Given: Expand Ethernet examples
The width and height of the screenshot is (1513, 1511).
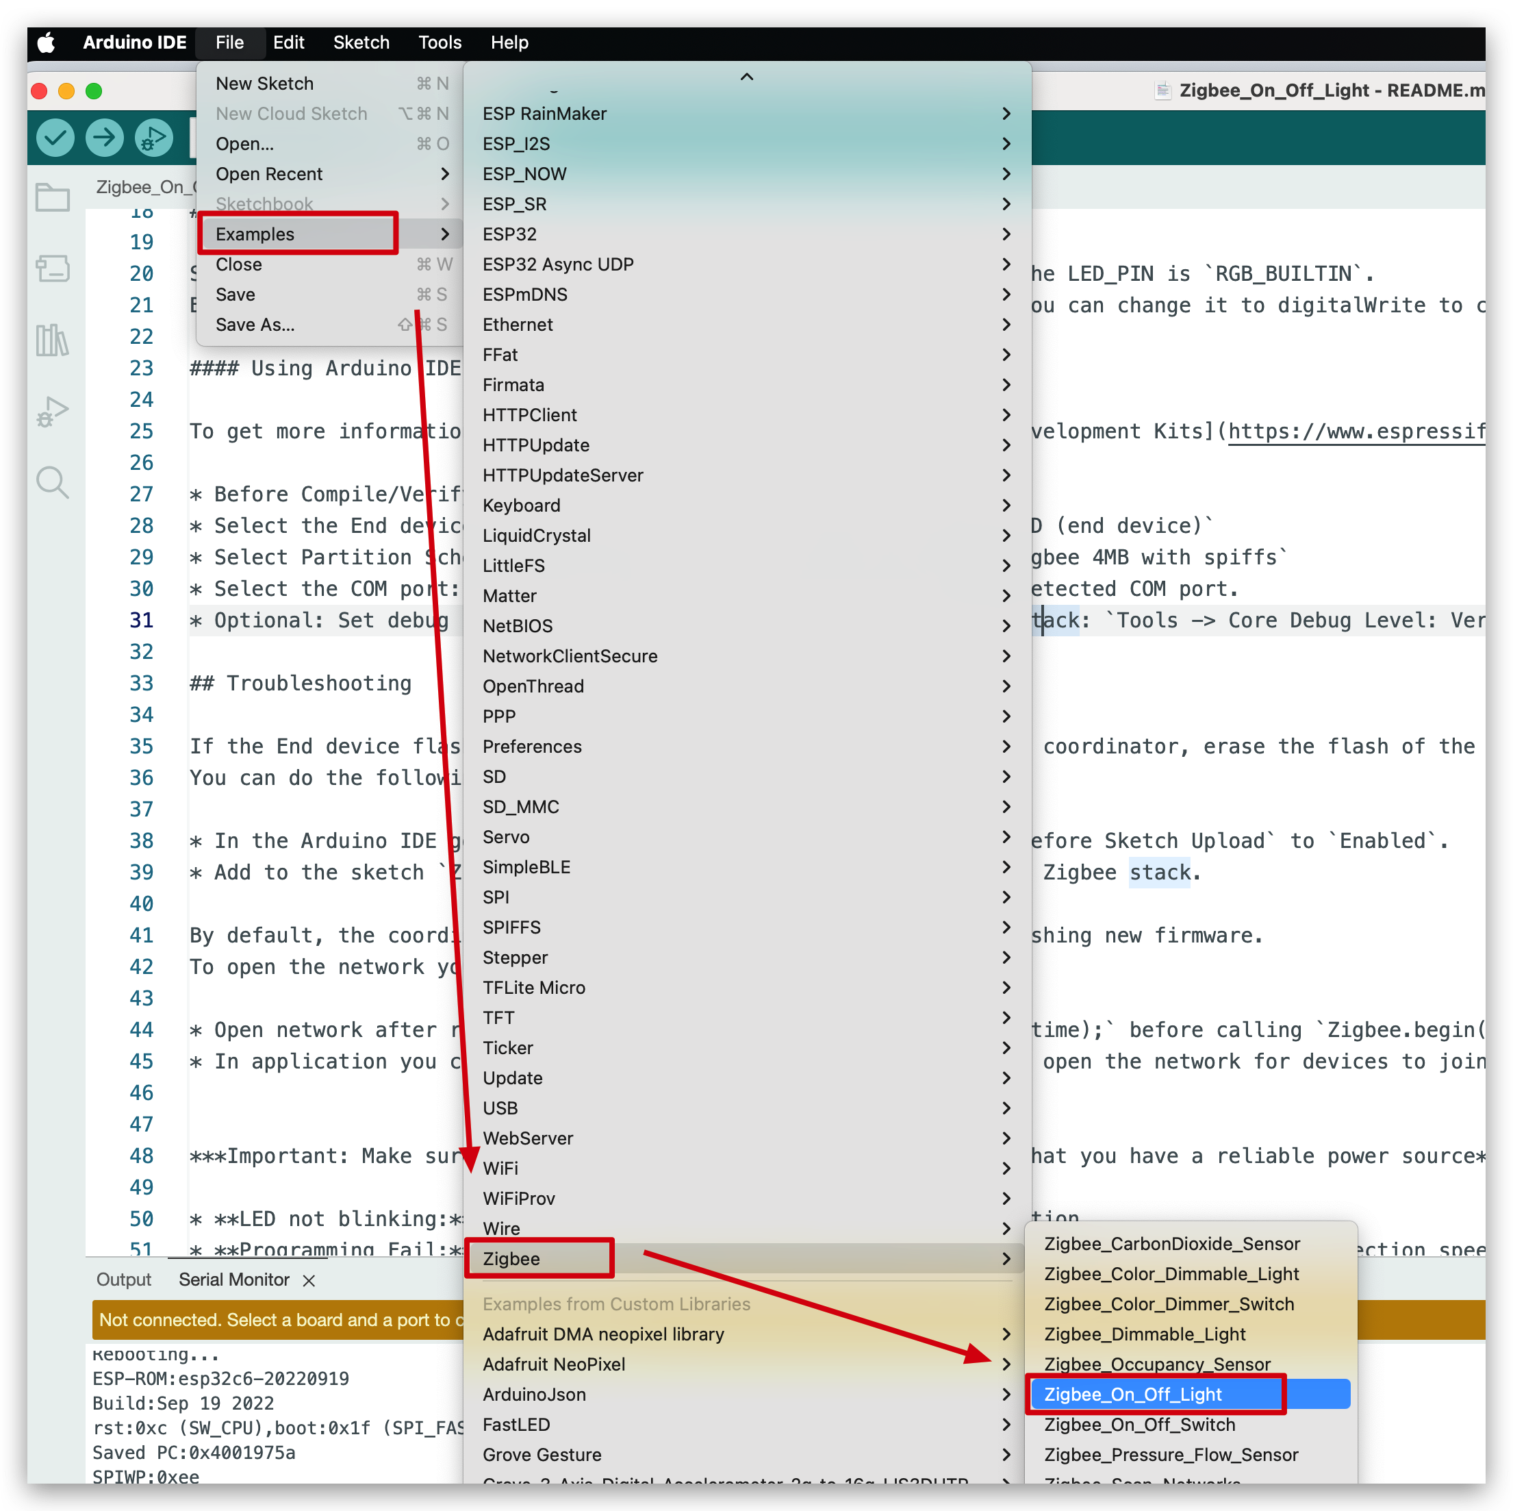Looking at the screenshot, I should click(746, 324).
